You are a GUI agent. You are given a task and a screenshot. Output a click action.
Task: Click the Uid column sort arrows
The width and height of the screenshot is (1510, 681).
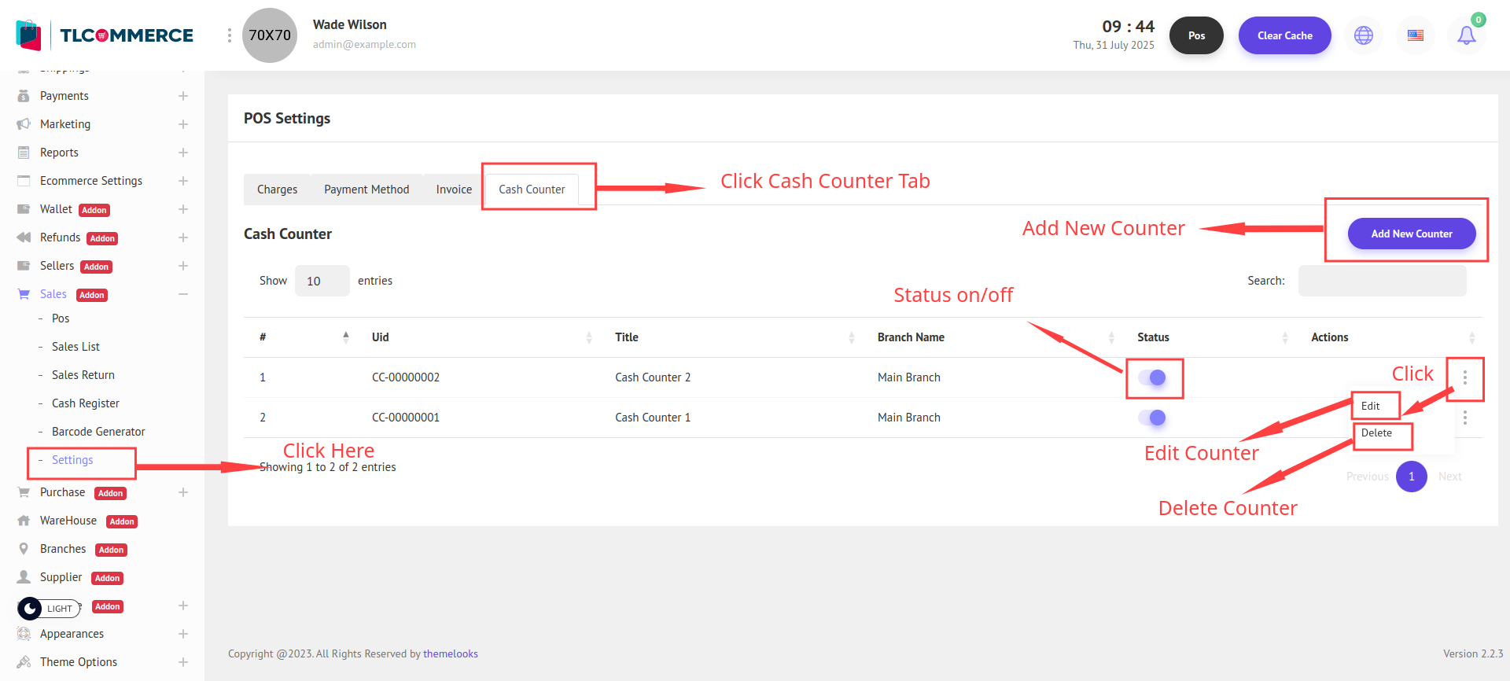click(x=589, y=337)
